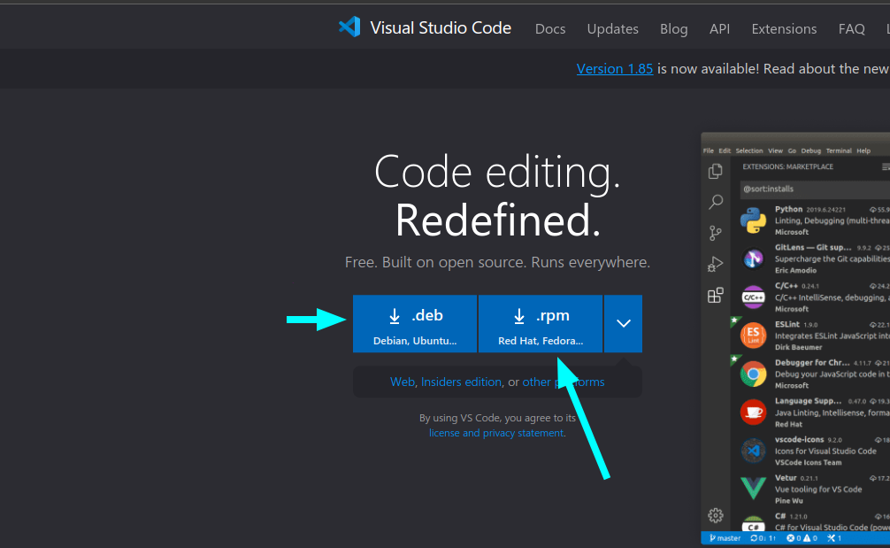
Task: Click 'VSCode Icons Team' publisher text
Action: 808,462
